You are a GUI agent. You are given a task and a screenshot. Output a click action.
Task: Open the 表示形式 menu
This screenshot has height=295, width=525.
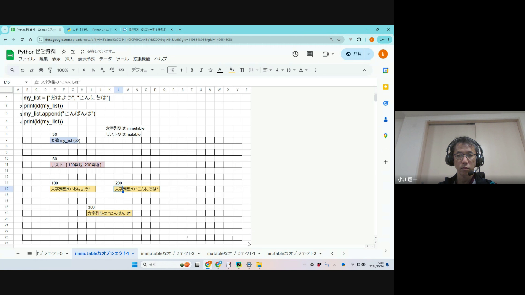86,59
